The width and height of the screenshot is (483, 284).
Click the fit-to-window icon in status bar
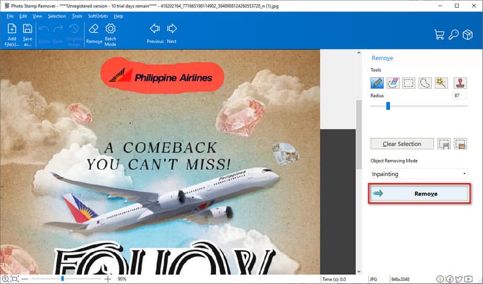tap(14, 279)
